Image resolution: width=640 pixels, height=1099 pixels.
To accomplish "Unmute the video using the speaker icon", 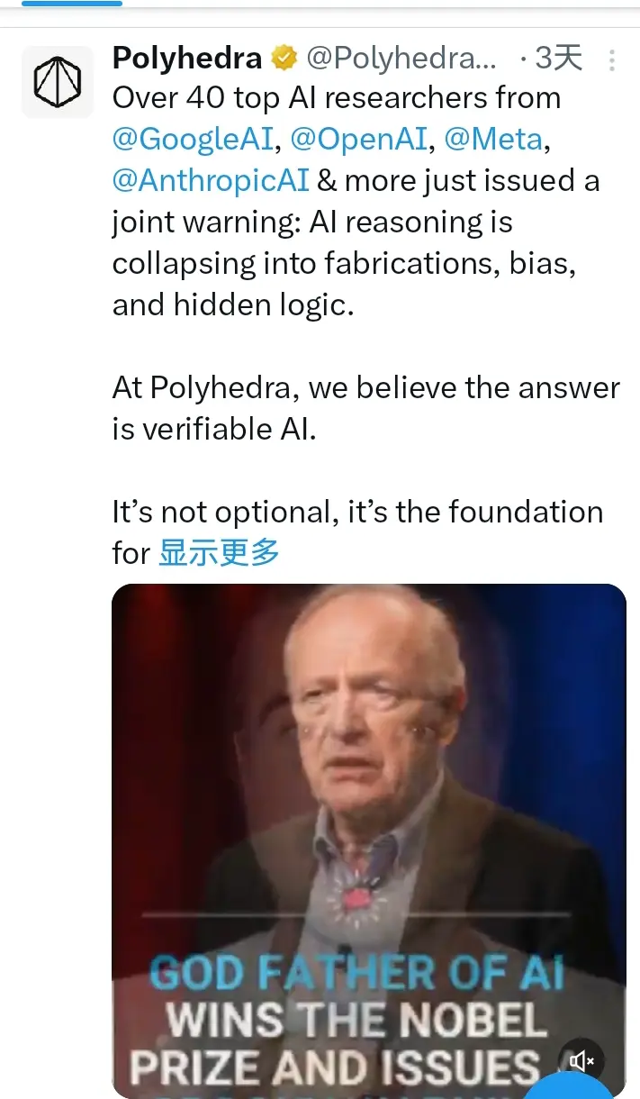I will coord(582,1061).
